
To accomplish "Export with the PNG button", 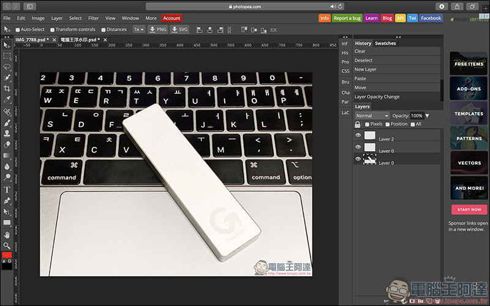I will click(x=158, y=29).
